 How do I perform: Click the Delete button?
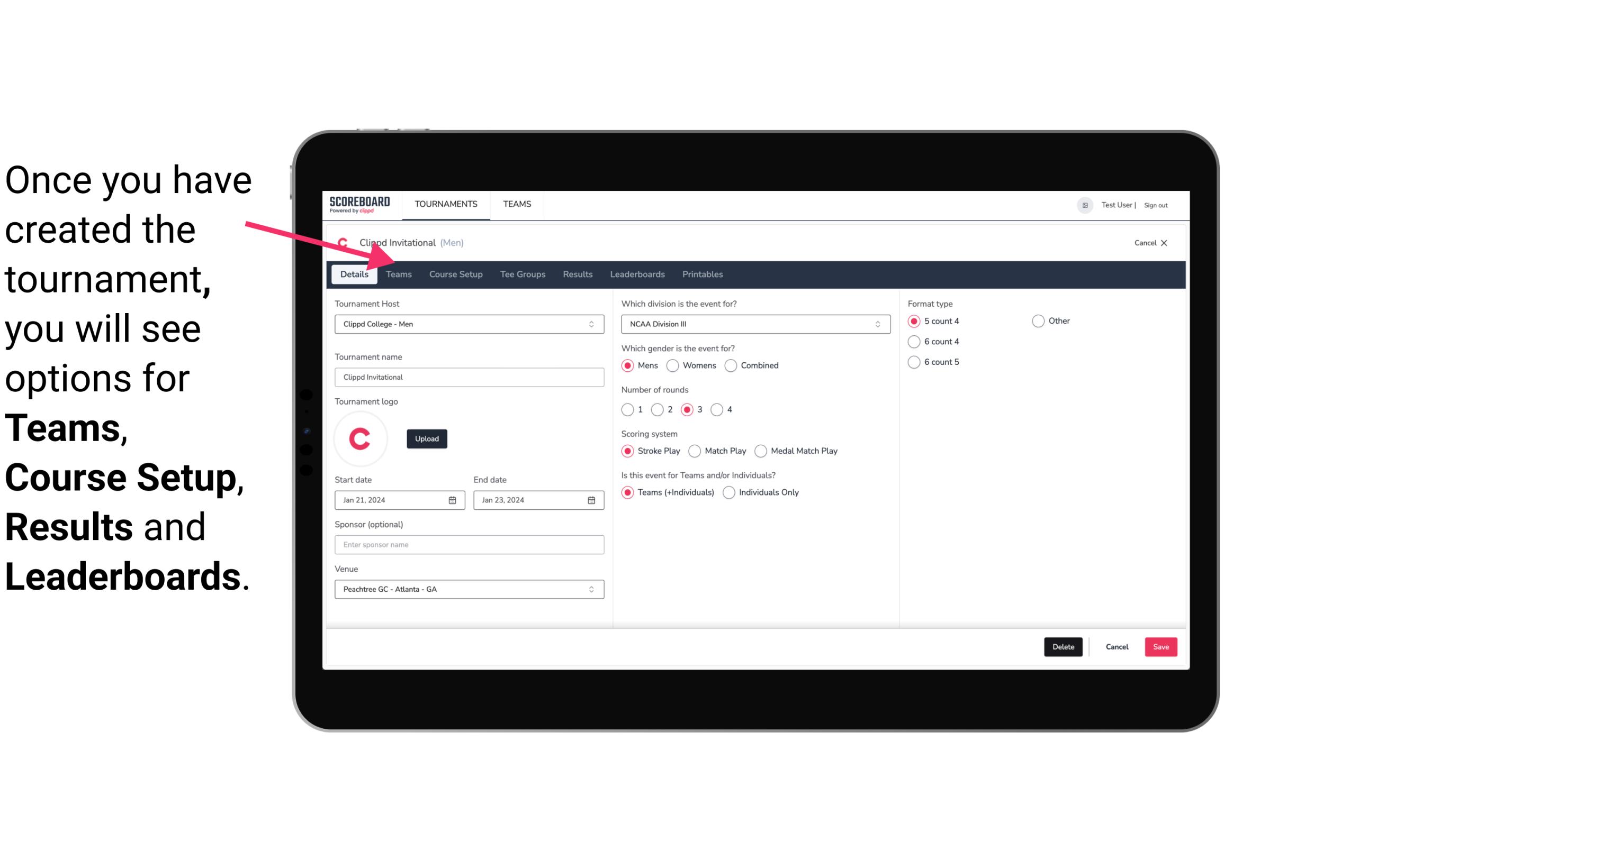pos(1061,647)
